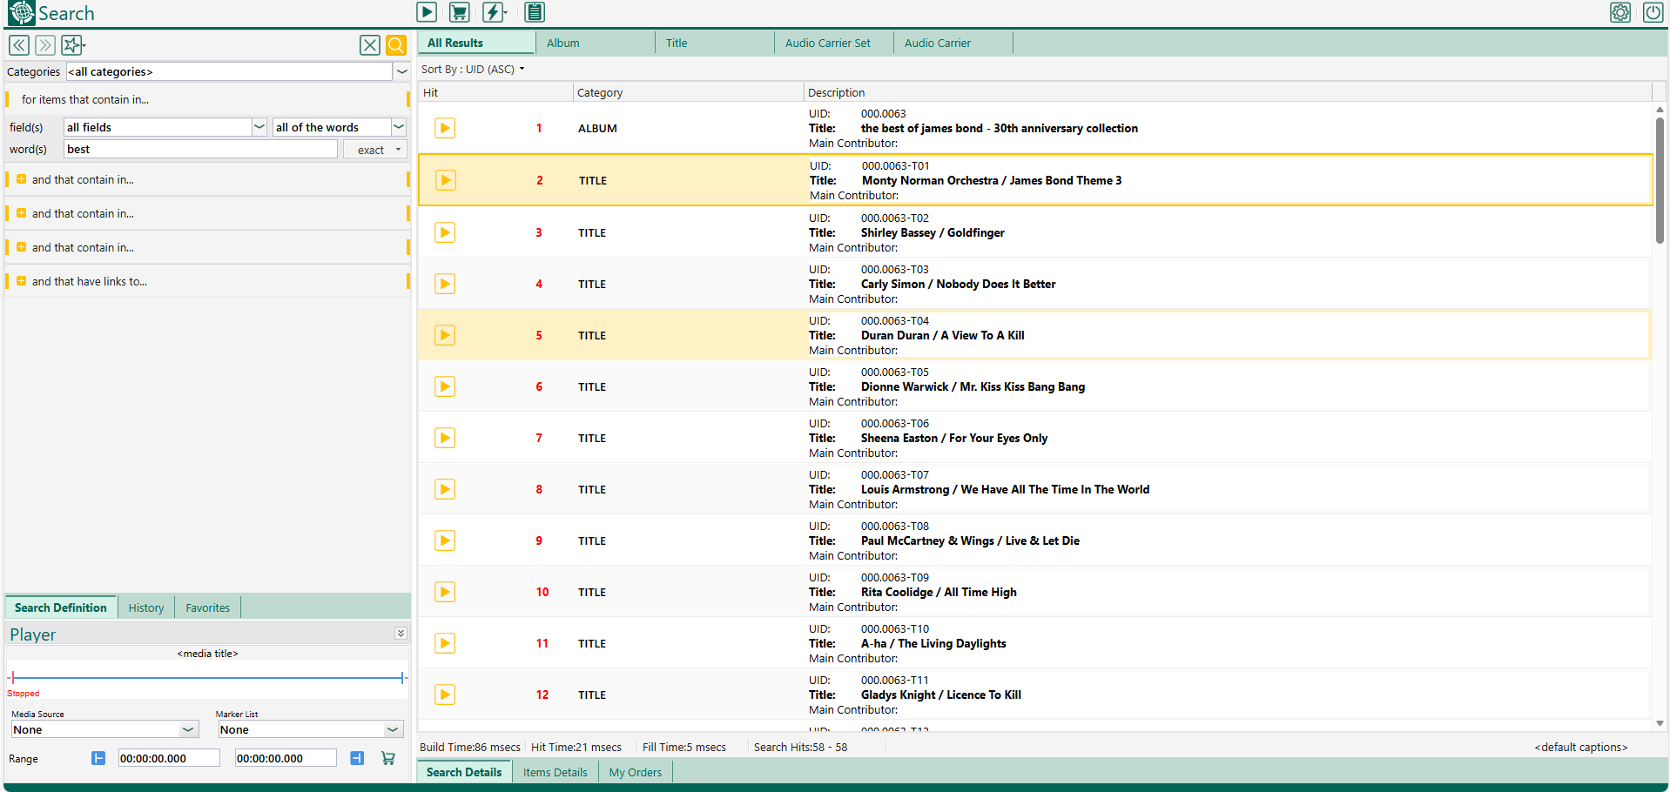The image size is (1670, 792).
Task: Clear the search definition with X icon
Action: tap(369, 45)
